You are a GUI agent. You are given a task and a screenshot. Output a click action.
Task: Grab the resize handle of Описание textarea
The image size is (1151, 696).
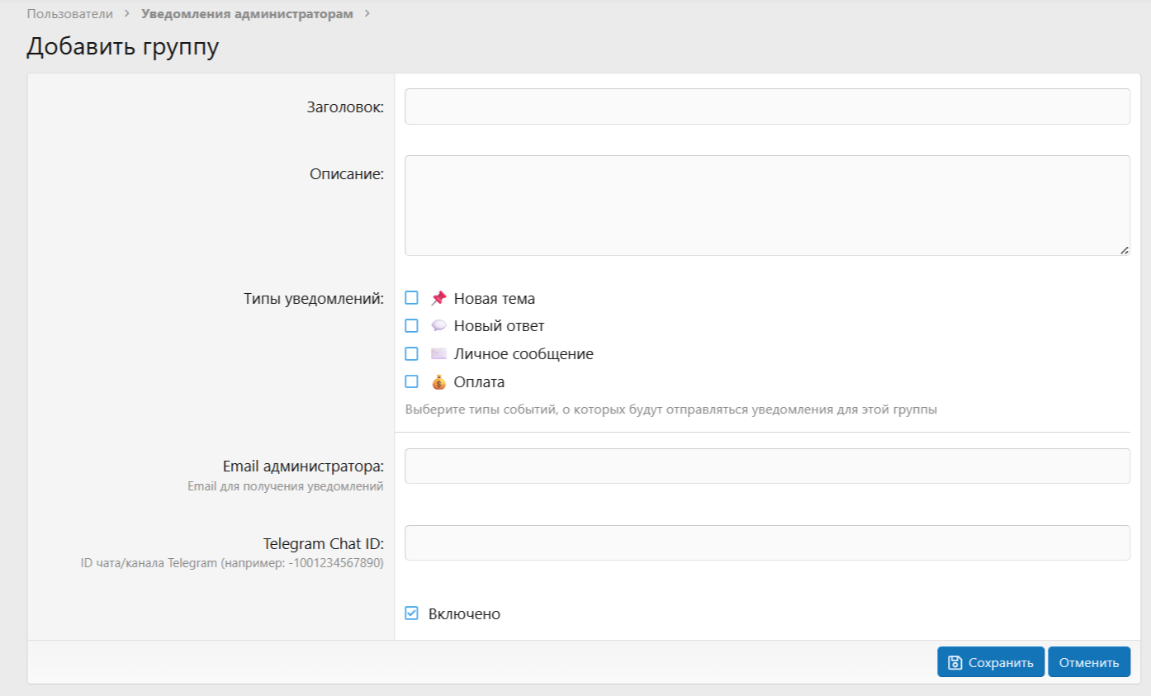tap(1125, 250)
